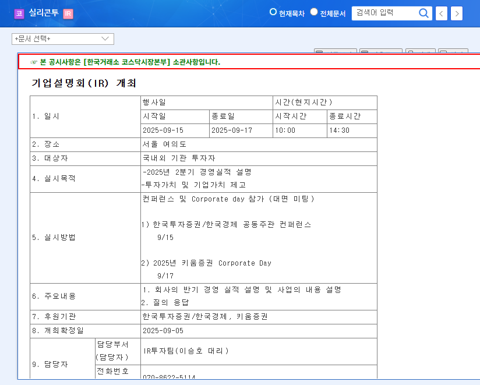This screenshot has height=385, width=480.
Task: Click the 서울 여의도 location cell
Action: 259,144
